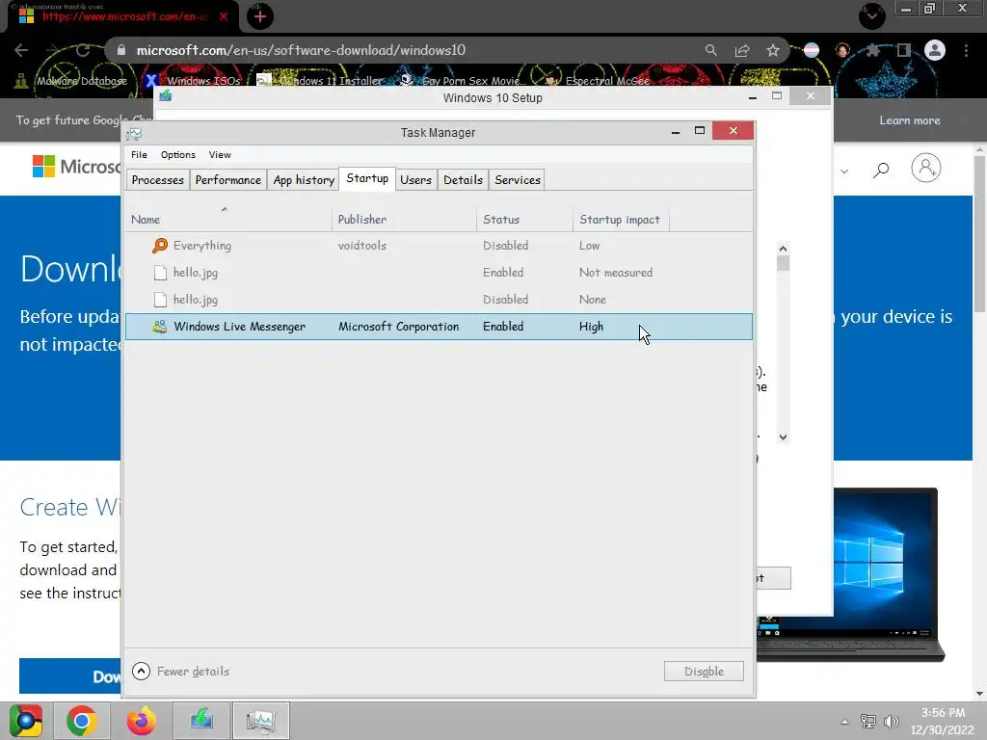Click the Everything magnifier icon
The height and width of the screenshot is (740, 987).
160,246
